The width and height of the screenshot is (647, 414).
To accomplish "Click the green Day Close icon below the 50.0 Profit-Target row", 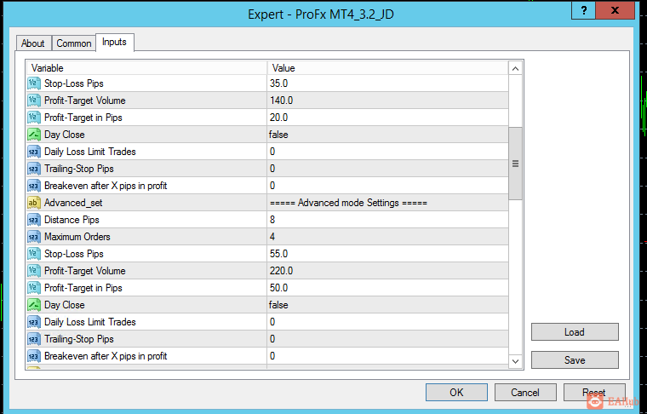I will click(34, 305).
